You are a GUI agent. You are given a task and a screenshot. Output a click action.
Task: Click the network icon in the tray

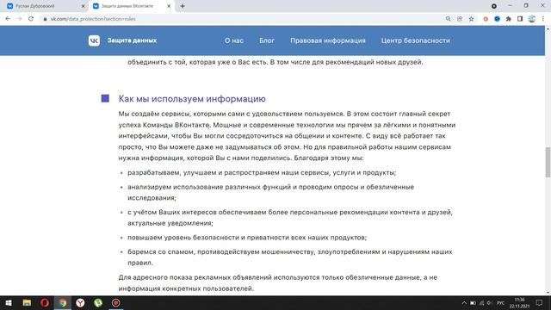482,303
